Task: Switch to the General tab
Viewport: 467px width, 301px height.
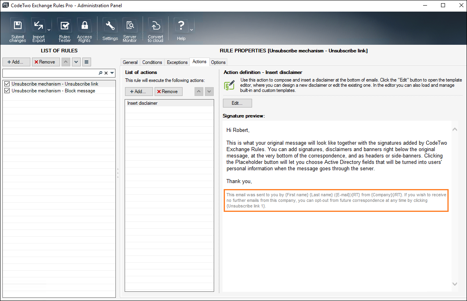Action: [x=130, y=62]
